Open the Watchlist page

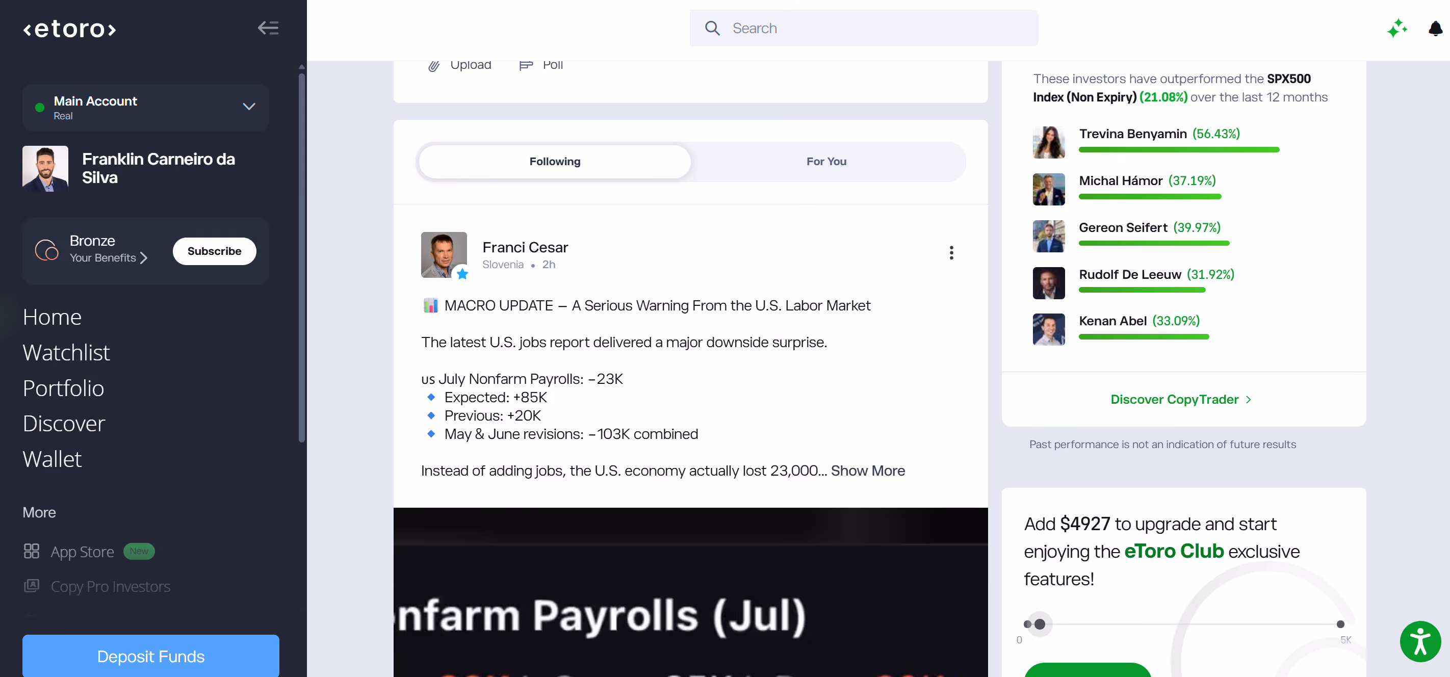point(66,352)
